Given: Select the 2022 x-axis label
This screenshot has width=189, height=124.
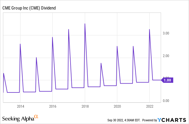Looking at the screenshot, I should coord(150,106).
